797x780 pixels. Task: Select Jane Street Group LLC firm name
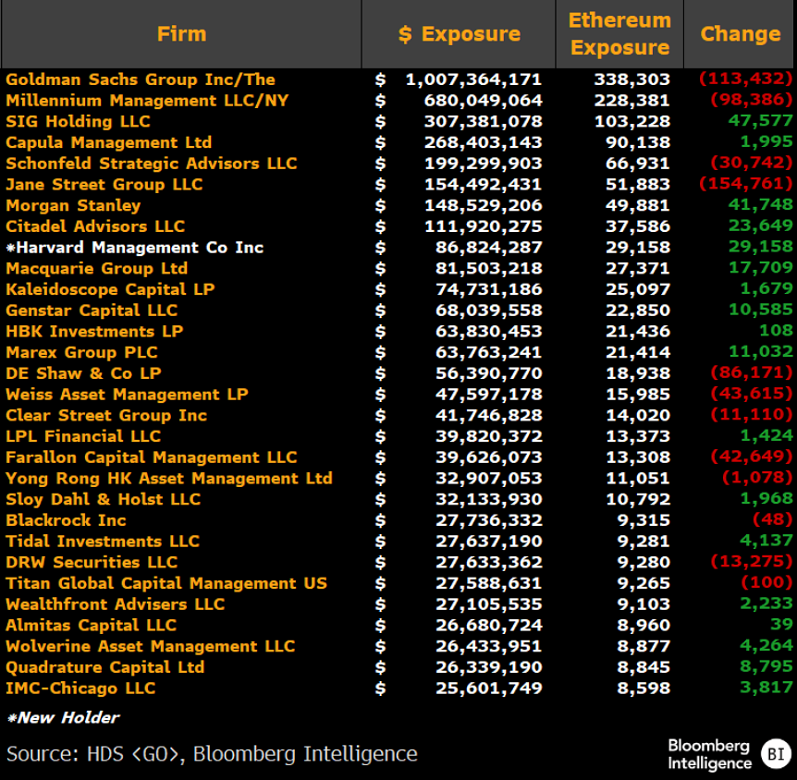pos(104,184)
